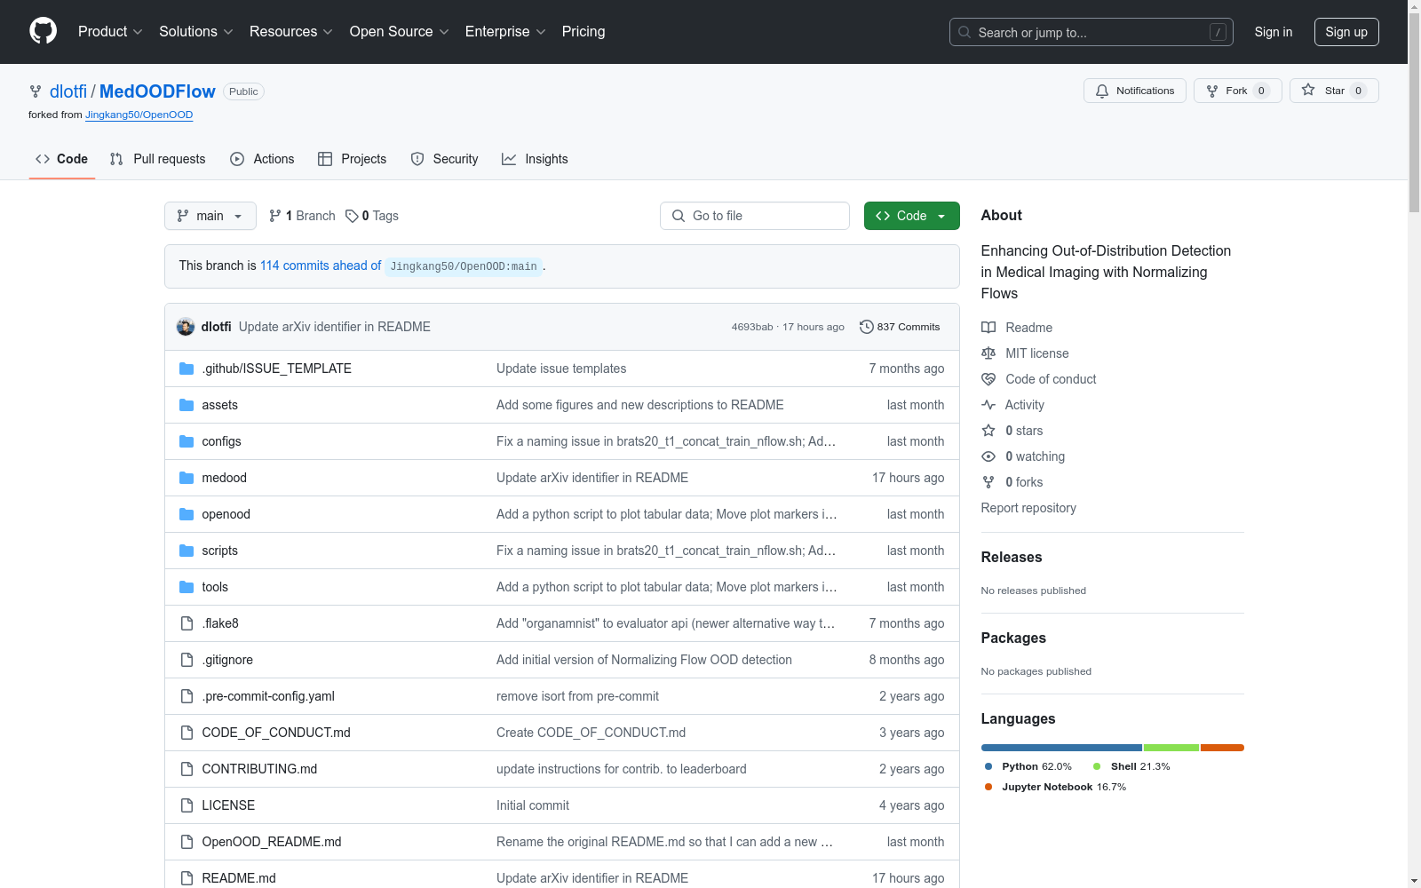Open the Insights tab

point(536,159)
